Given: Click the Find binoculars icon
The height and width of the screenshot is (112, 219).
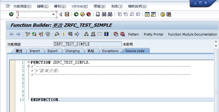Looking at the screenshot, I should tap(104, 14).
